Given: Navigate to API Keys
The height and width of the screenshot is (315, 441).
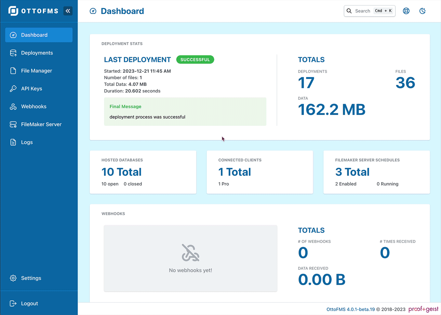Looking at the screenshot, I should coord(39,89).
